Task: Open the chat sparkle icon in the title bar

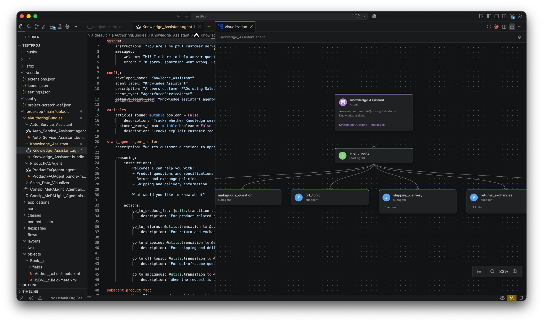Action: [x=357, y=16]
